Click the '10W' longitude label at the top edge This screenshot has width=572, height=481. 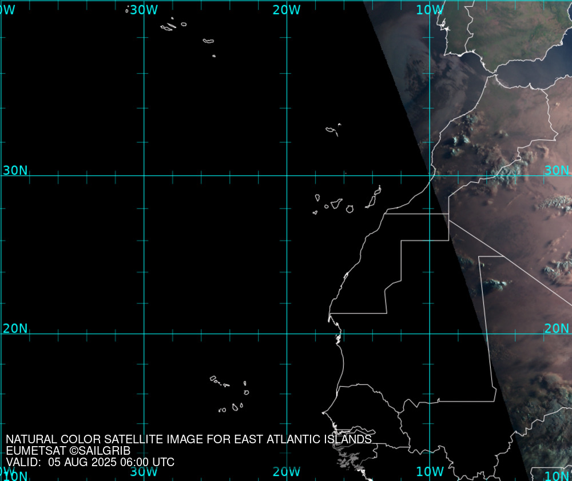tap(430, 10)
